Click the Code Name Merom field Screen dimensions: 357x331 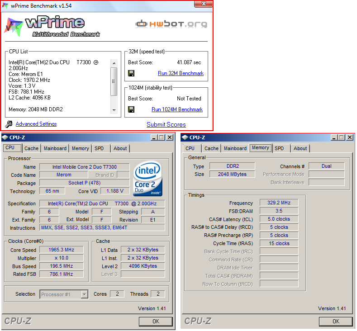(64, 175)
